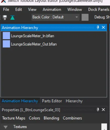Screen dimensions: 110x130
Task: Select LoungeScaleMeter_Out.bflan animation entry
Action: point(34,44)
